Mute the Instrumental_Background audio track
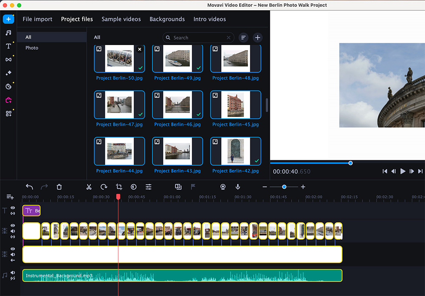Screen dimensions: 425x296 (13, 273)
